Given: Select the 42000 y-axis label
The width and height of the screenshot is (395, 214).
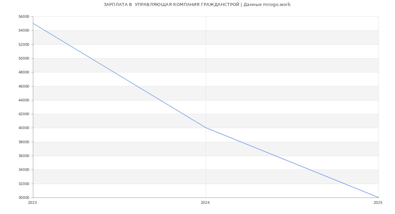Looking at the screenshot, I should coord(24,114).
